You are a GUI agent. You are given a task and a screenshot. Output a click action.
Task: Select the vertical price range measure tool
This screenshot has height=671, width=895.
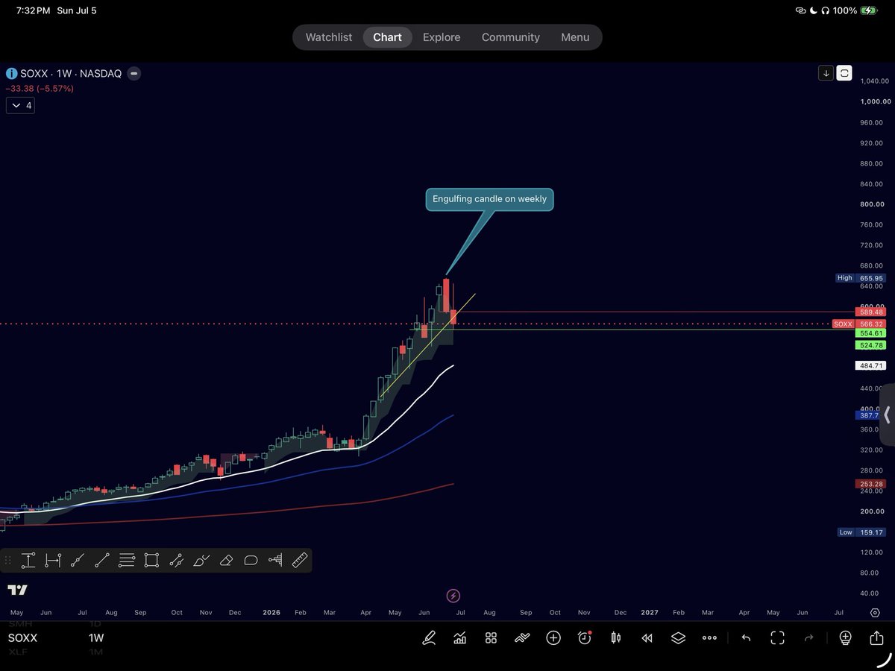(28, 560)
